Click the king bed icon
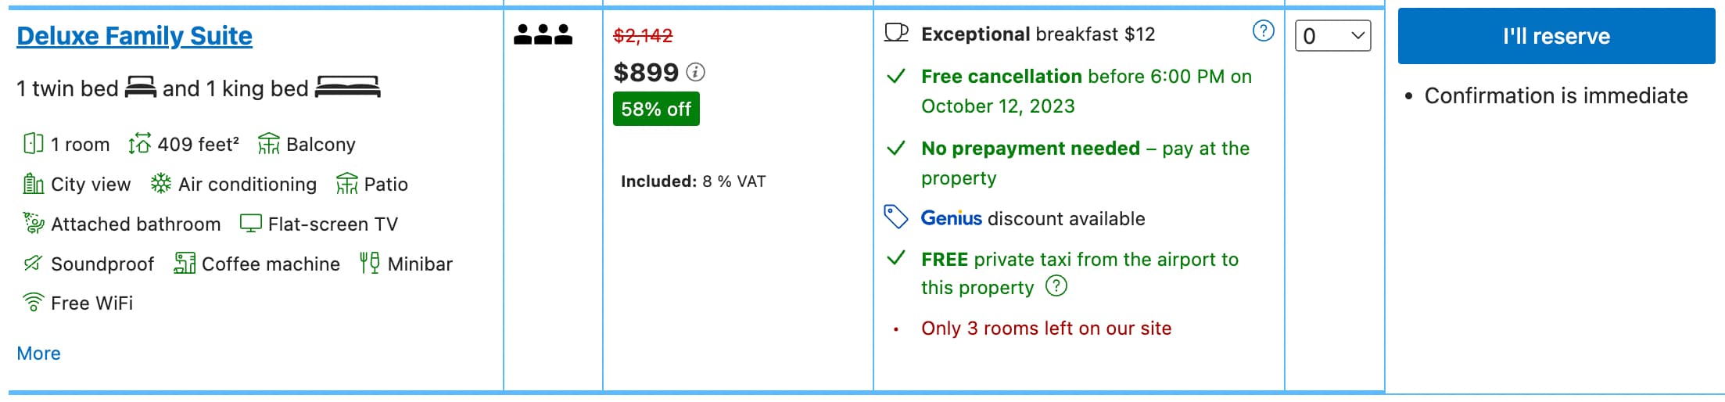Viewport: 1725px width, 402px height. (x=347, y=87)
